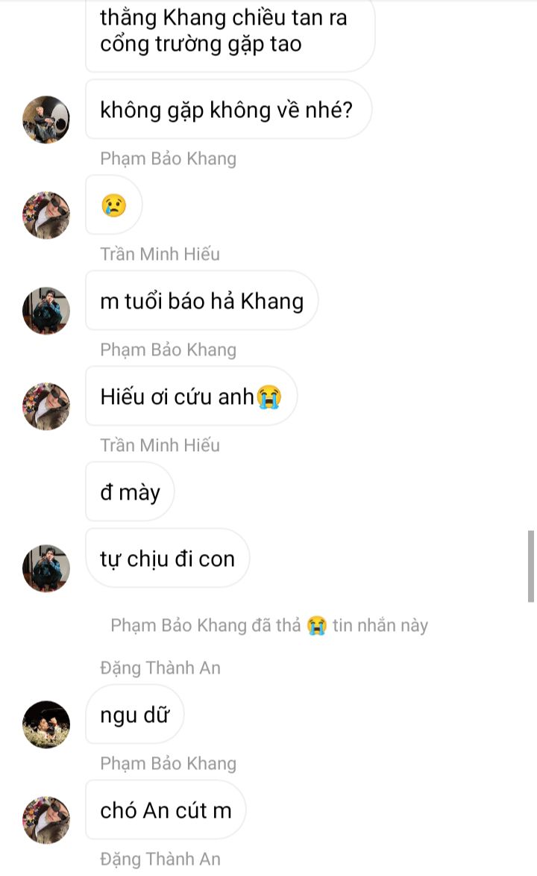The width and height of the screenshot is (537, 876).
Task: Tap Đặng Thành An's avatar beside 'ngu dữ'
Action: [x=45, y=724]
